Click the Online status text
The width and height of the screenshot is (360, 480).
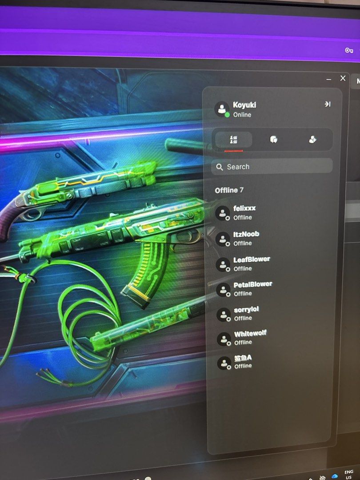pos(242,115)
